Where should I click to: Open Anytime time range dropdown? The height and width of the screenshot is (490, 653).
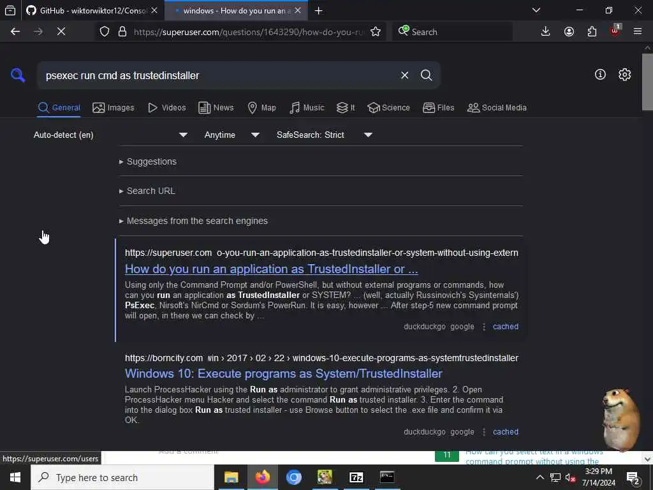click(231, 135)
